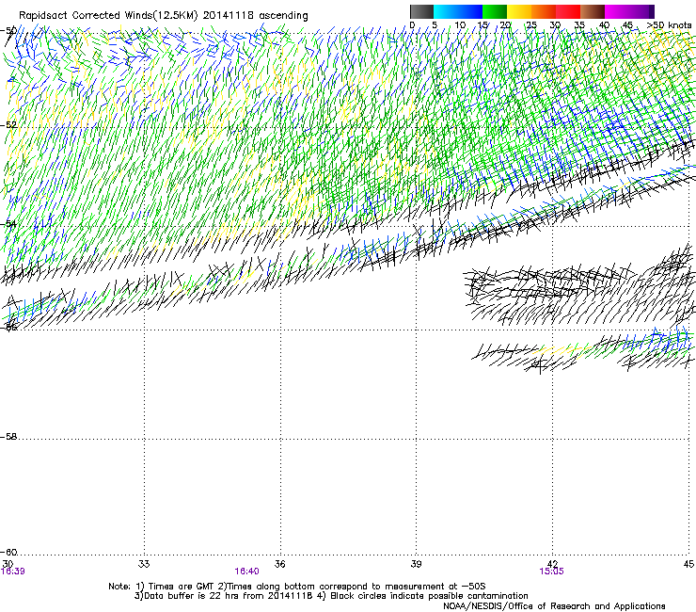Click the 'Data buffer is 22 hrs' note line
Image resolution: width=696 pixels, height=612 pixels.
point(331,596)
